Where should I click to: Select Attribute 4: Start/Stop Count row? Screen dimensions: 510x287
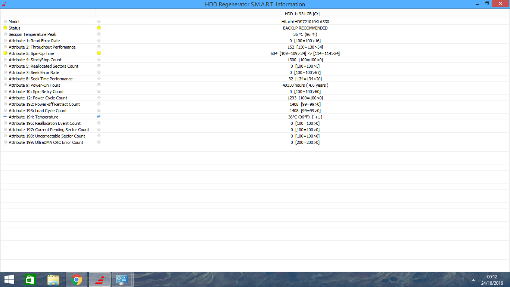(x=35, y=60)
